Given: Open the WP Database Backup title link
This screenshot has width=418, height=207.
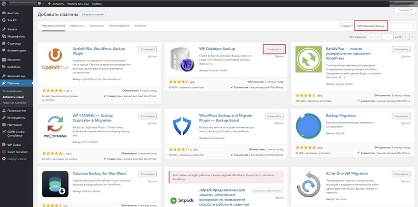Looking at the screenshot, I should coord(217,49).
